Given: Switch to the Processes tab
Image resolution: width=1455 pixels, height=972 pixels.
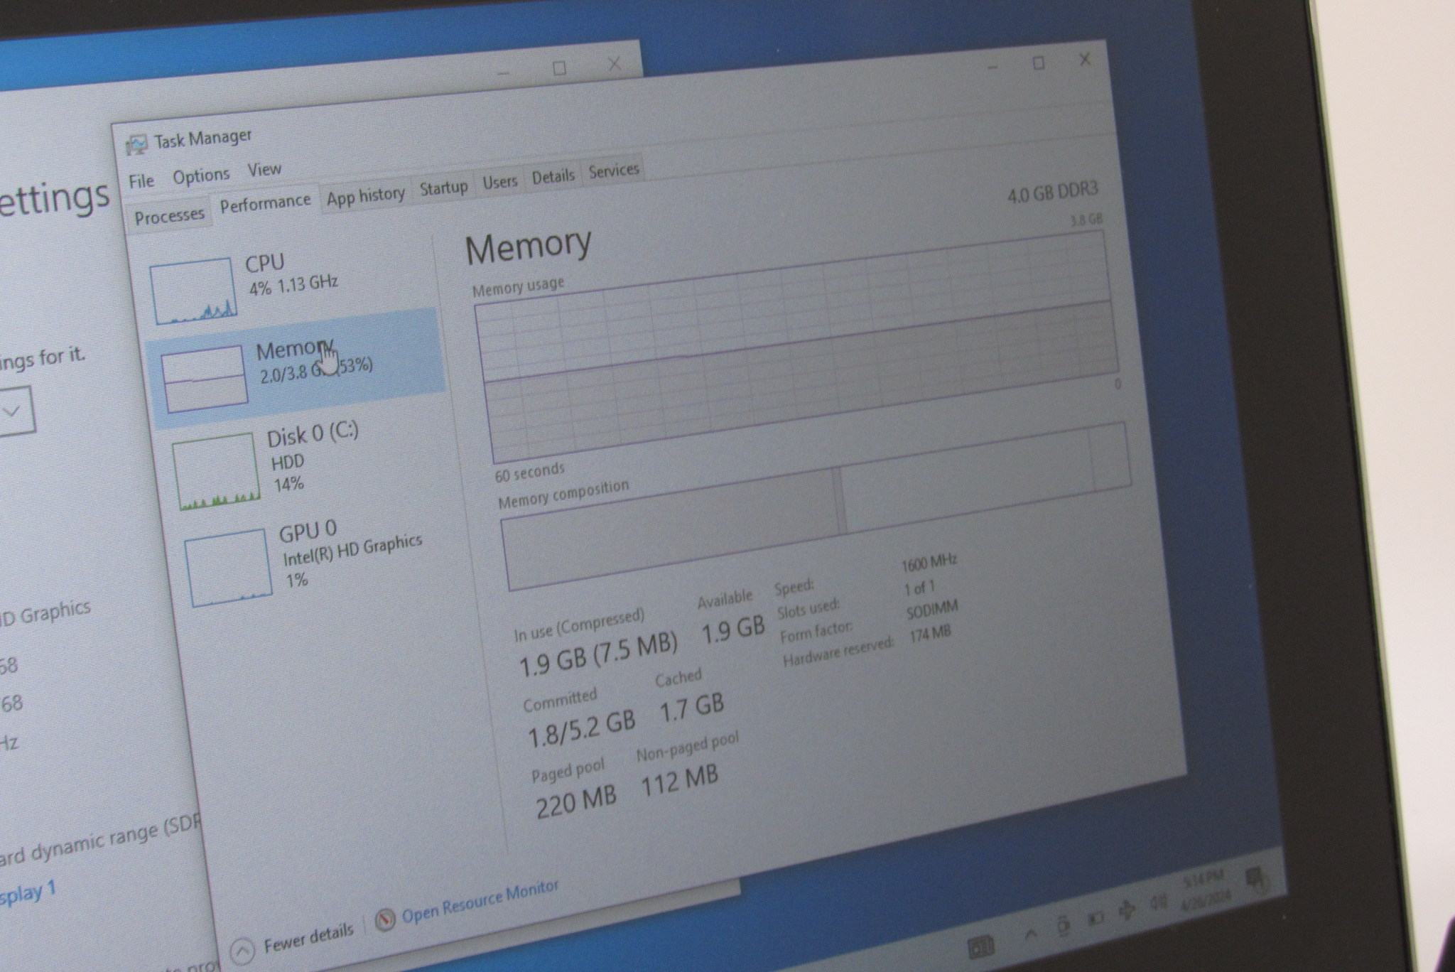Looking at the screenshot, I should 169,216.
